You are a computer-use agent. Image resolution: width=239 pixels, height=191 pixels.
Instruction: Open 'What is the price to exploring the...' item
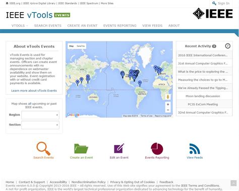click(204, 72)
